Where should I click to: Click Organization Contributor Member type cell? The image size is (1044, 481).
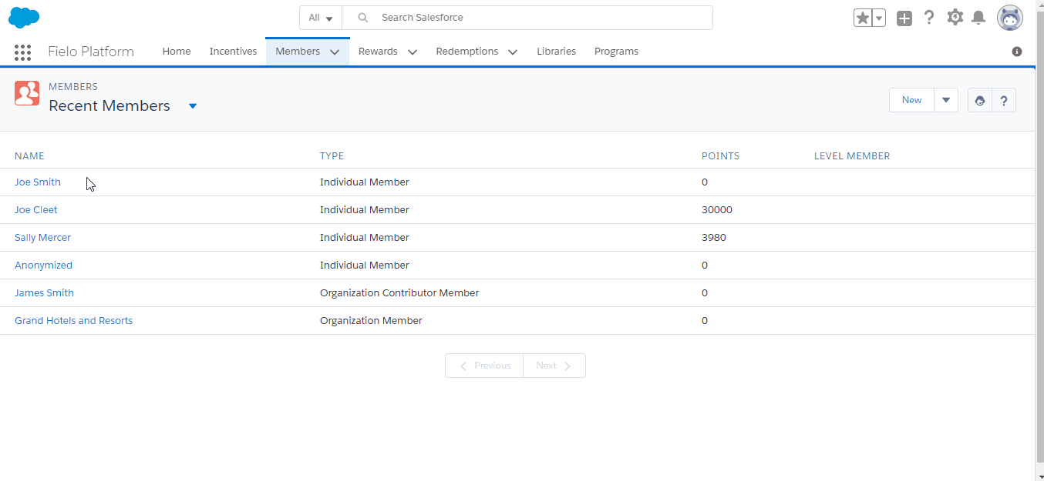(x=399, y=293)
